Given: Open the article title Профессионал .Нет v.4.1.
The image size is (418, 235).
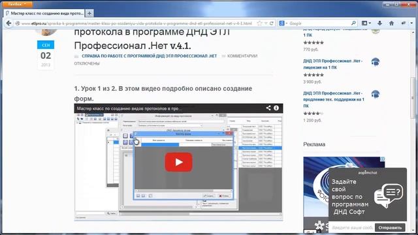Looking at the screenshot, I should (x=133, y=46).
